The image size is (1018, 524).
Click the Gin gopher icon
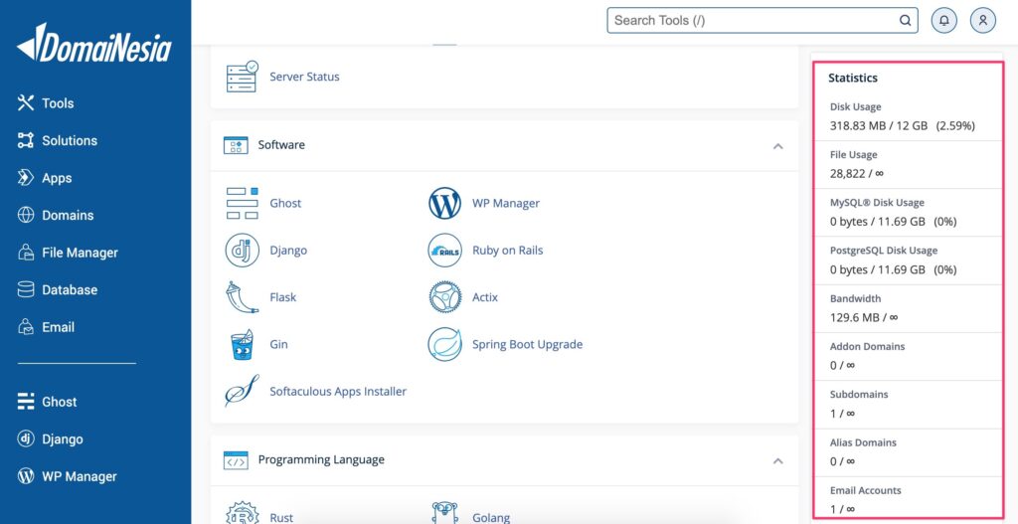click(243, 344)
